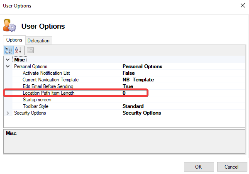
Task: Click the Property Pages toolbar icon
Action: pyautogui.click(x=30, y=50)
